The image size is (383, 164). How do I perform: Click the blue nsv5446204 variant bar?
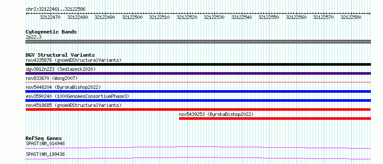click(x=198, y=91)
